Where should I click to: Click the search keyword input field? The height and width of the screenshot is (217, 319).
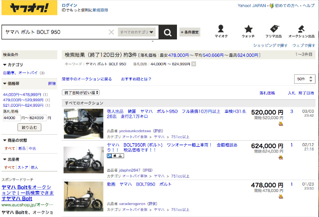(56, 32)
